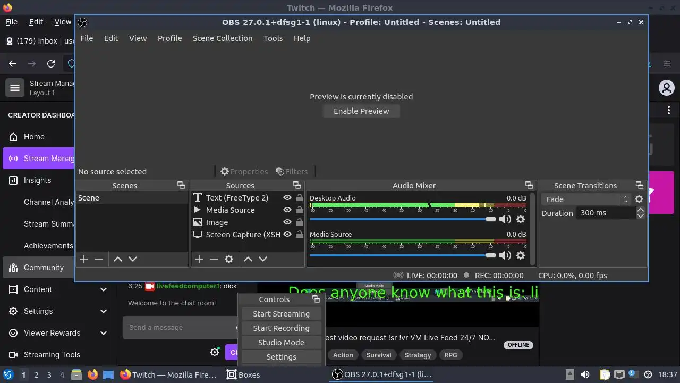The image size is (680, 383).
Task: Increase transition Duration with stepper arrow
Action: (641, 210)
